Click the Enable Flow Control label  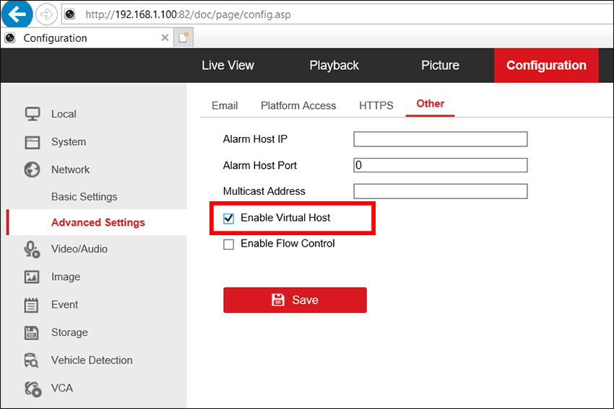coord(287,244)
